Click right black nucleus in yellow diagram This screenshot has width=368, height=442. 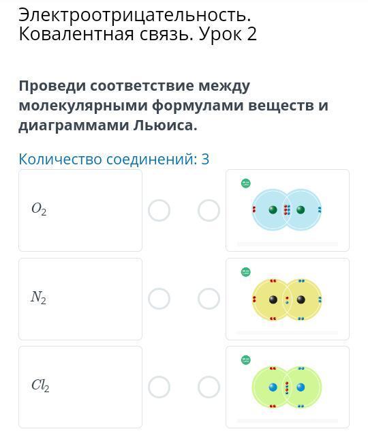click(x=301, y=299)
